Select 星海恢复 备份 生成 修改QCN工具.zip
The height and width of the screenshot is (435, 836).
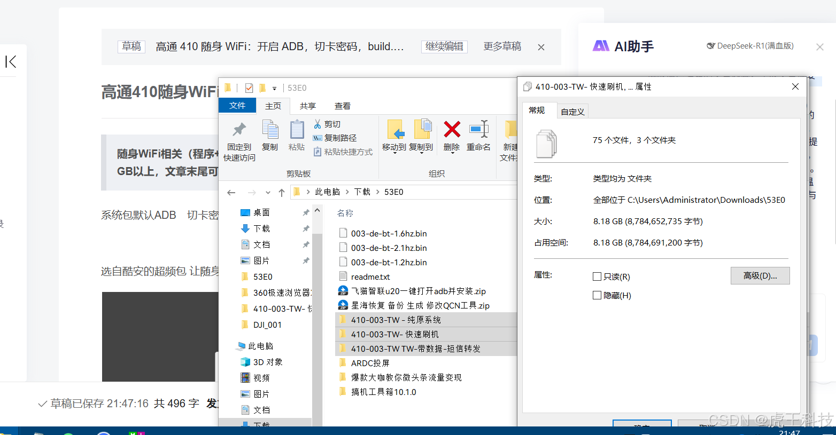tap(420, 306)
